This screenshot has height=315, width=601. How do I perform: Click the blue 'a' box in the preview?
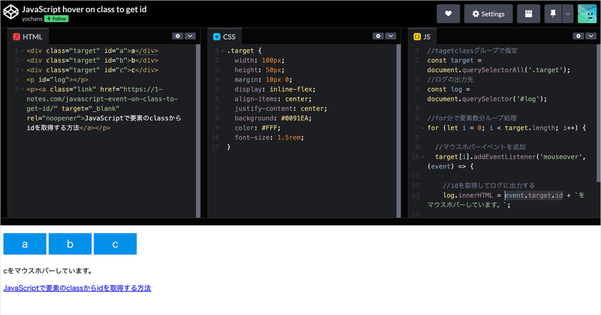pyautogui.click(x=25, y=244)
